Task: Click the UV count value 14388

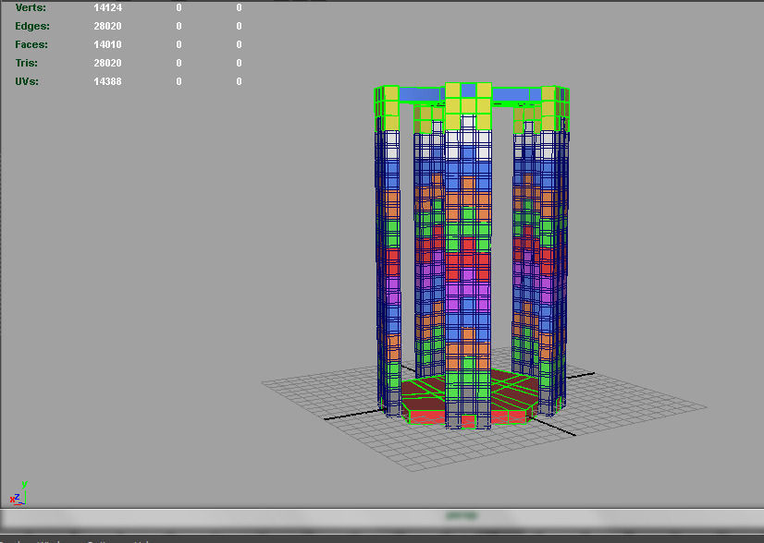Action: 107,82
